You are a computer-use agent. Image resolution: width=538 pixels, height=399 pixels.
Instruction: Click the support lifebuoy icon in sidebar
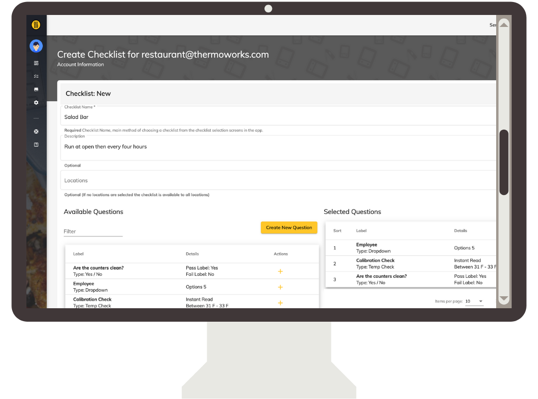36,132
